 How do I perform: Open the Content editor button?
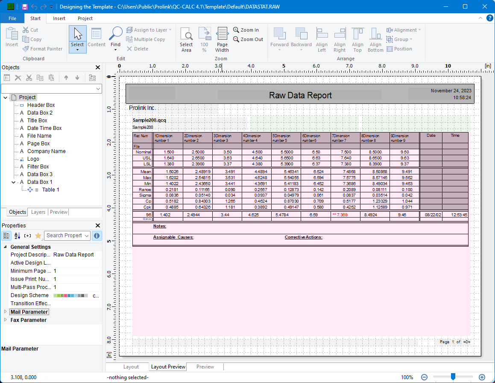coord(96,38)
